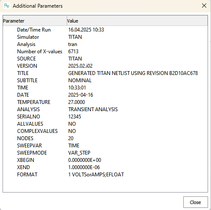This screenshot has height=210, width=211.
Task: Select the Simulator parameter row
Action: click(x=105, y=37)
